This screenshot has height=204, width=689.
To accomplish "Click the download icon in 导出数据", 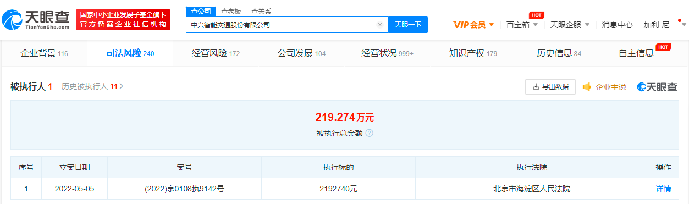I will pyautogui.click(x=536, y=87).
